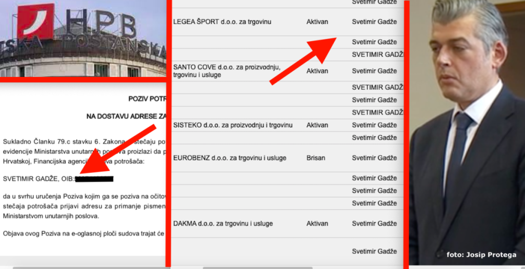Click Svetimir Gadže in the SISTEKO row
The image size is (525, 269).
tap(374, 125)
